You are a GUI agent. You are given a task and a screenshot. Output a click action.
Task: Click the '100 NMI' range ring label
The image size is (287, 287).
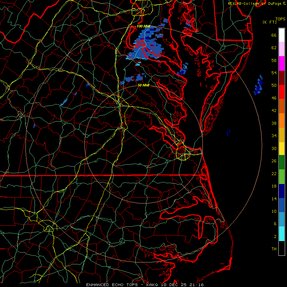point(143,26)
